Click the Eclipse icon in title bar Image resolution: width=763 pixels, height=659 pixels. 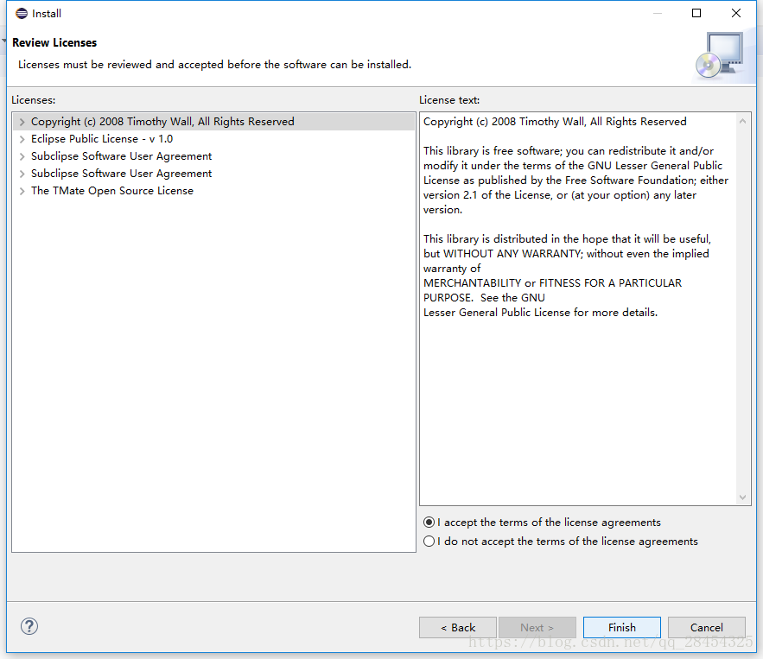[x=22, y=13]
